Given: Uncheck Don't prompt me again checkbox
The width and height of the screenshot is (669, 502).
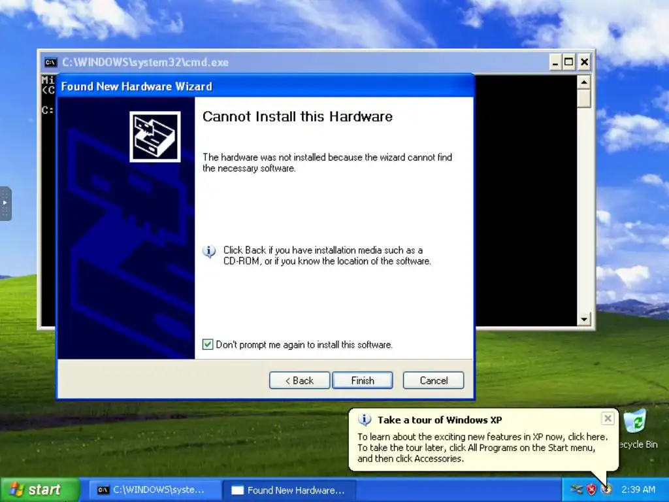Looking at the screenshot, I should pos(208,344).
